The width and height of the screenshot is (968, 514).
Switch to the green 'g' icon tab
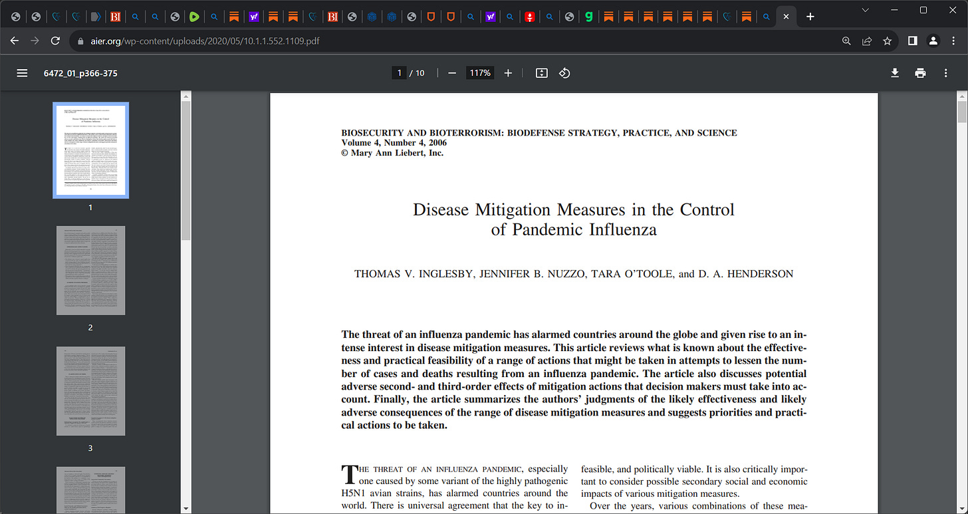pos(588,17)
